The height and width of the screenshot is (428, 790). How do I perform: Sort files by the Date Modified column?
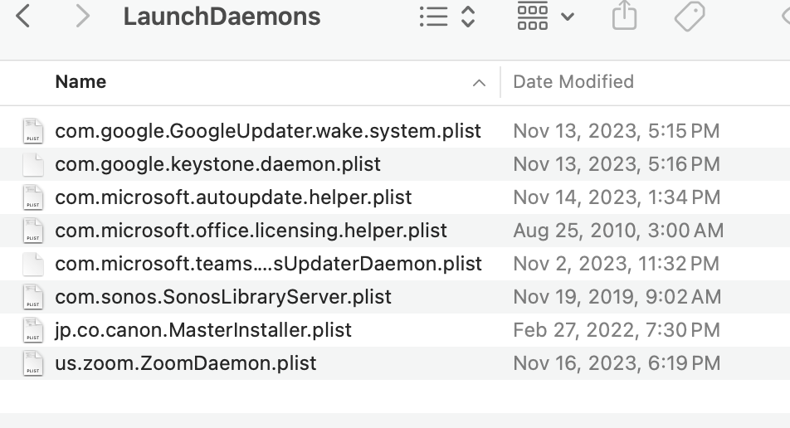[x=573, y=82]
